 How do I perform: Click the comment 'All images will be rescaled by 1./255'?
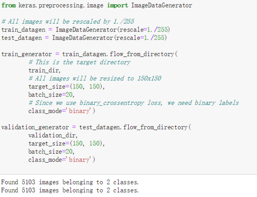[68, 22]
